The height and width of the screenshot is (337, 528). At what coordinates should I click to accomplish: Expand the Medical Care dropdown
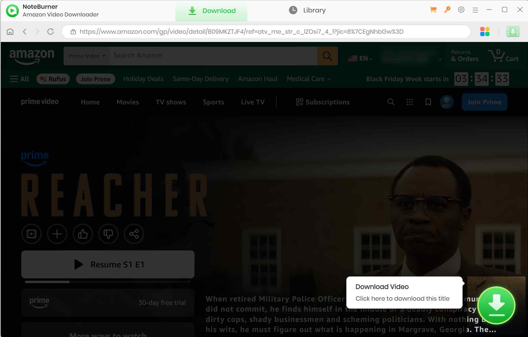click(308, 79)
